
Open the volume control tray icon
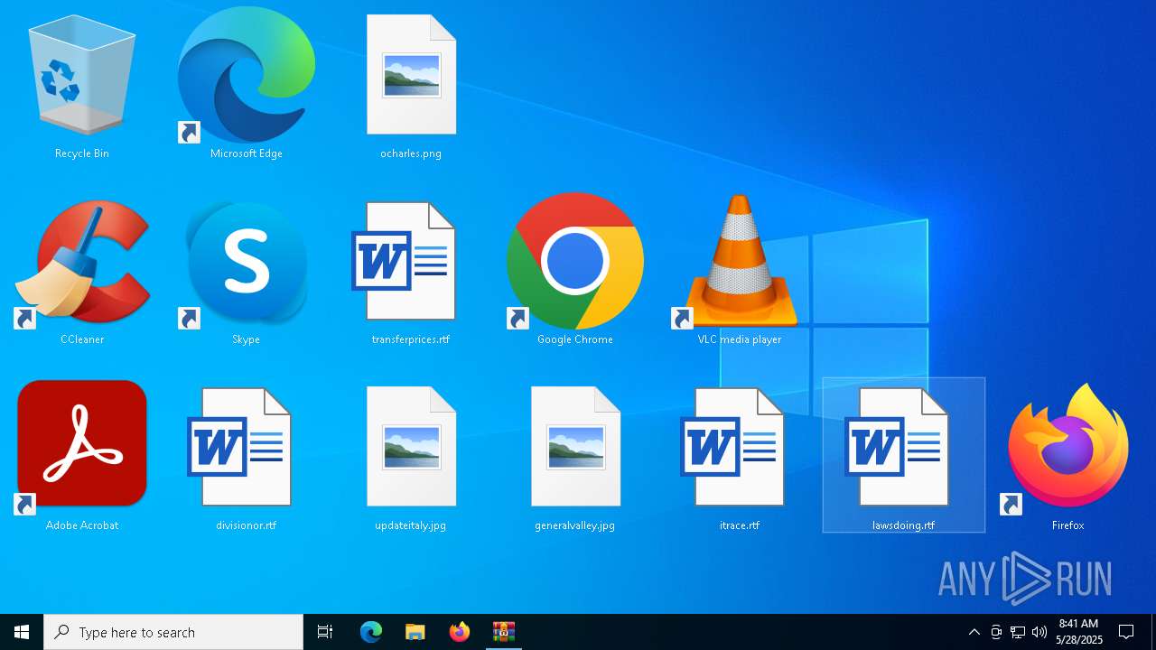coord(1039,632)
